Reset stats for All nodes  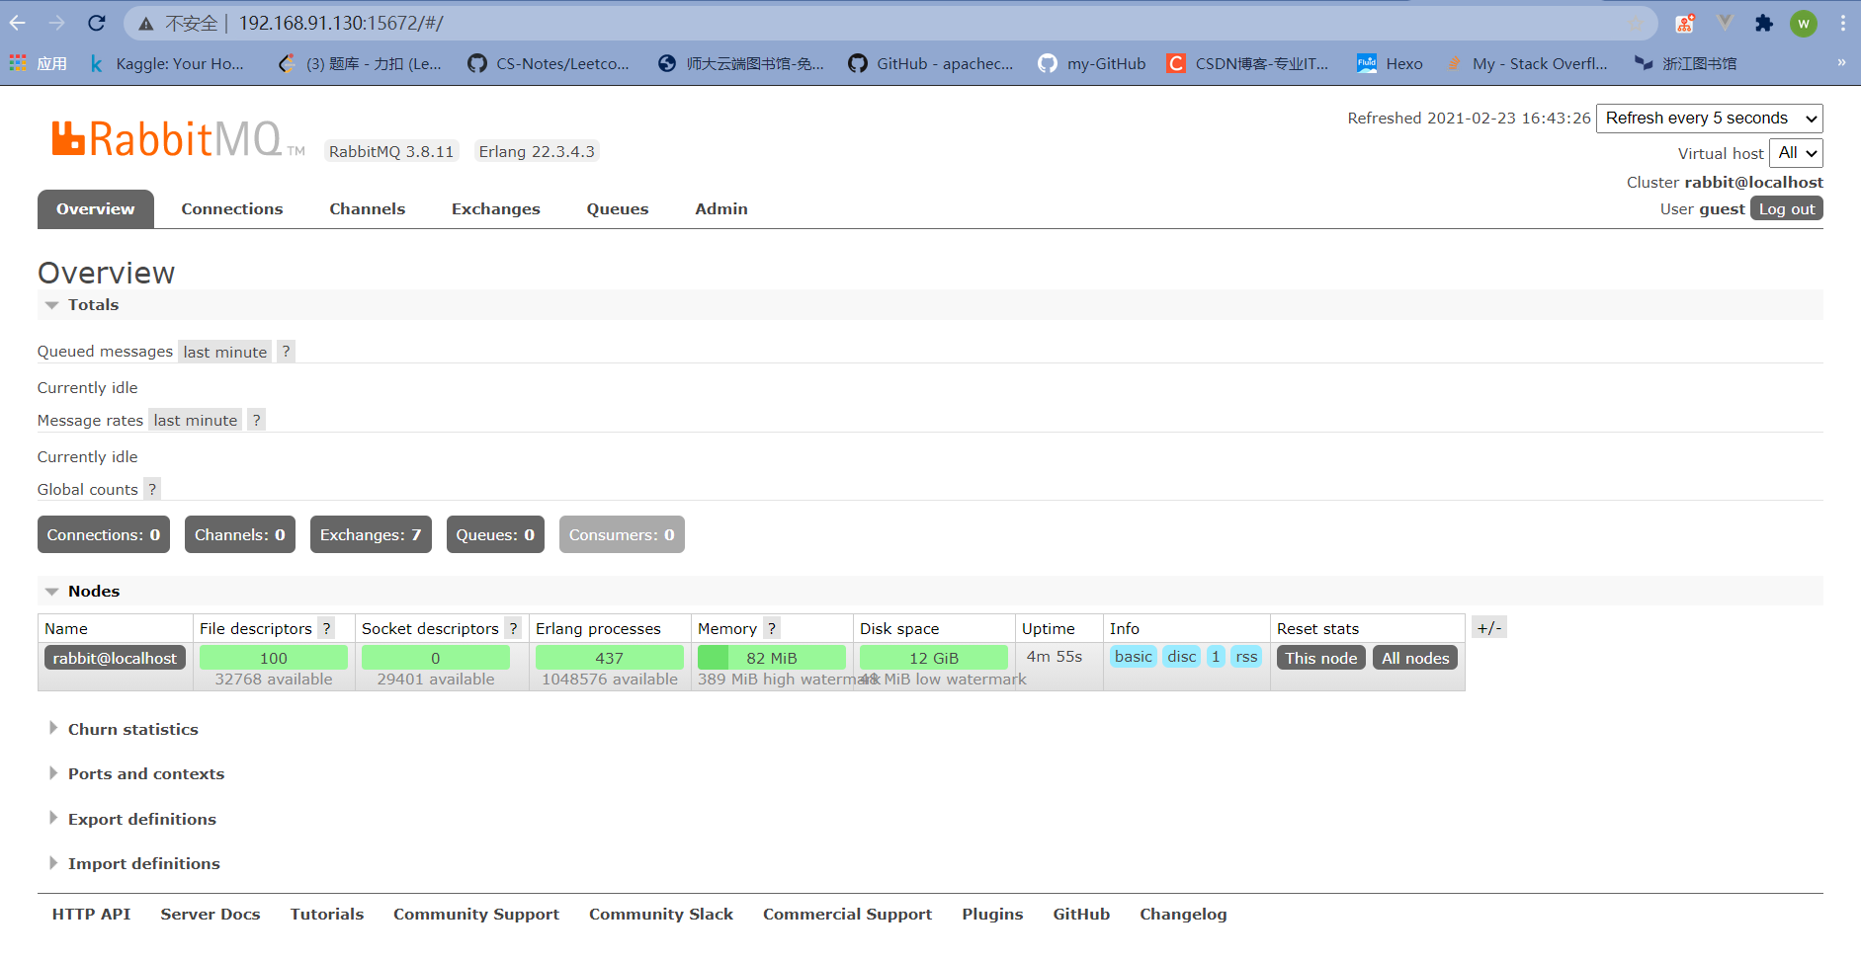tap(1415, 658)
